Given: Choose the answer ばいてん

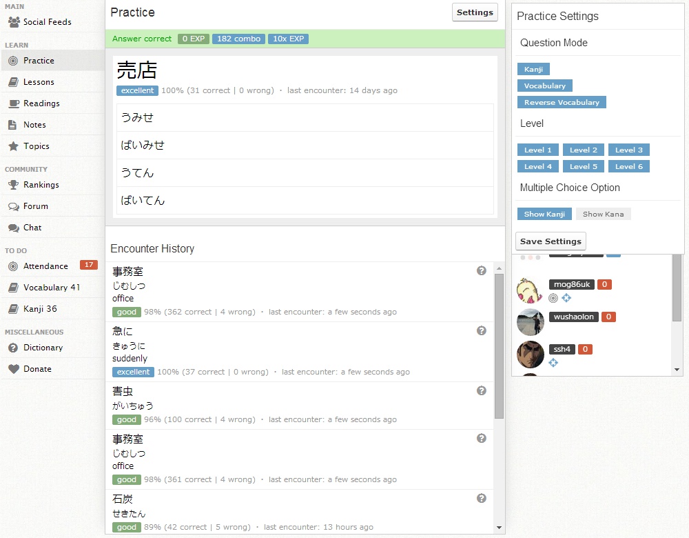Looking at the screenshot, I should tap(305, 201).
